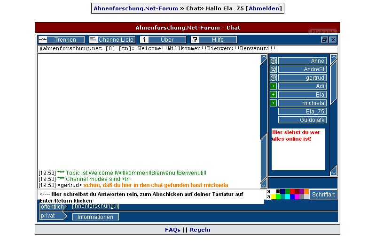Click the green plus icon beside Adi
368x241 pixels.
(273, 86)
